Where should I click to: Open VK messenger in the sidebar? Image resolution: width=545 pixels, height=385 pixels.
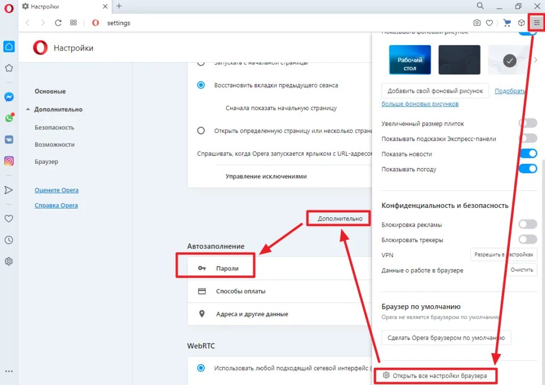[9, 139]
